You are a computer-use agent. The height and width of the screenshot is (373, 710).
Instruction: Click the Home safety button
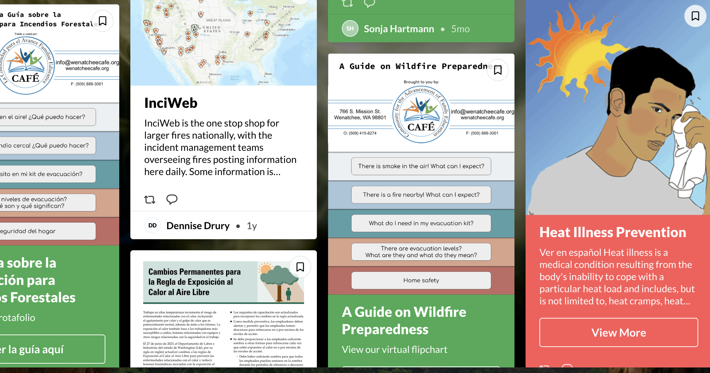pyautogui.click(x=421, y=280)
